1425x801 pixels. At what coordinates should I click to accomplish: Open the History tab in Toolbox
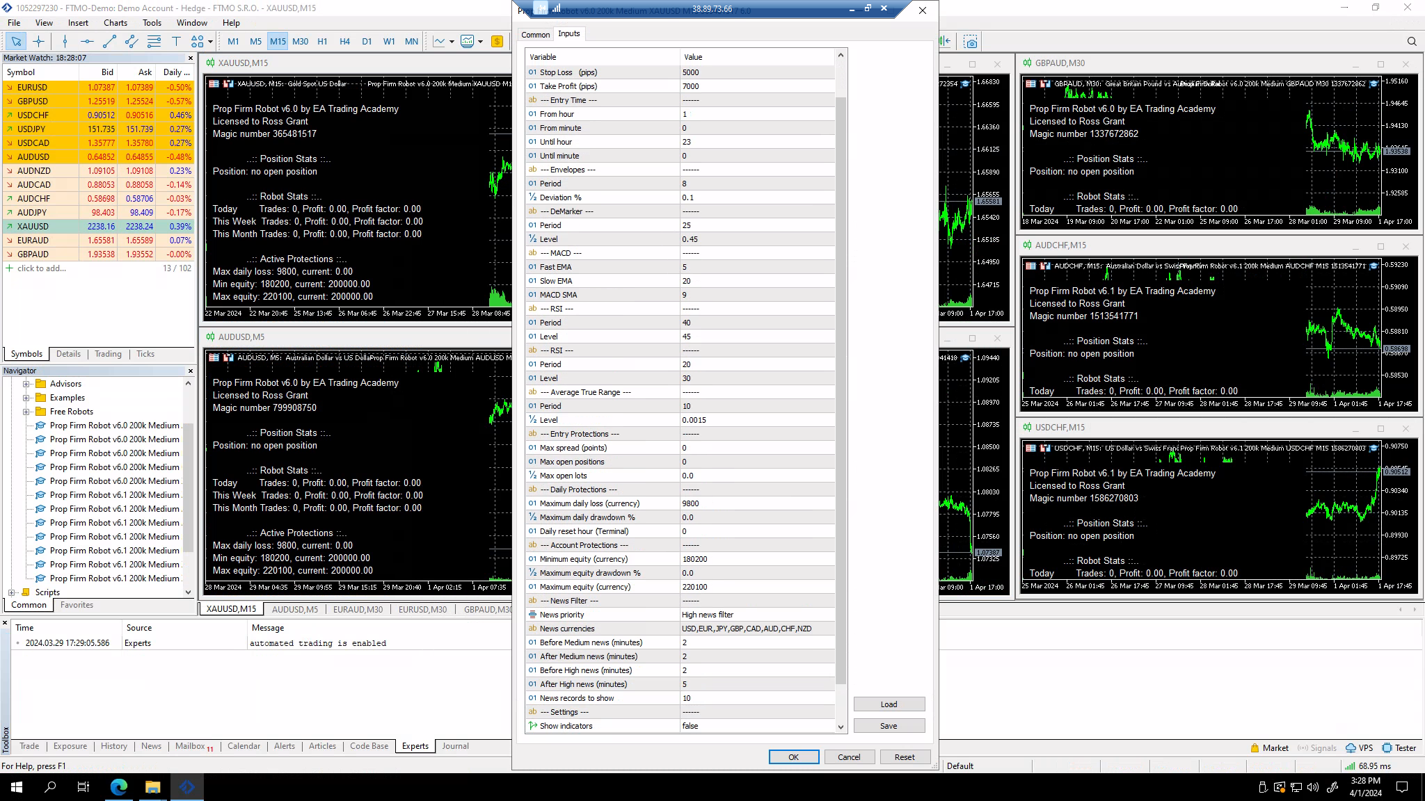point(113,746)
